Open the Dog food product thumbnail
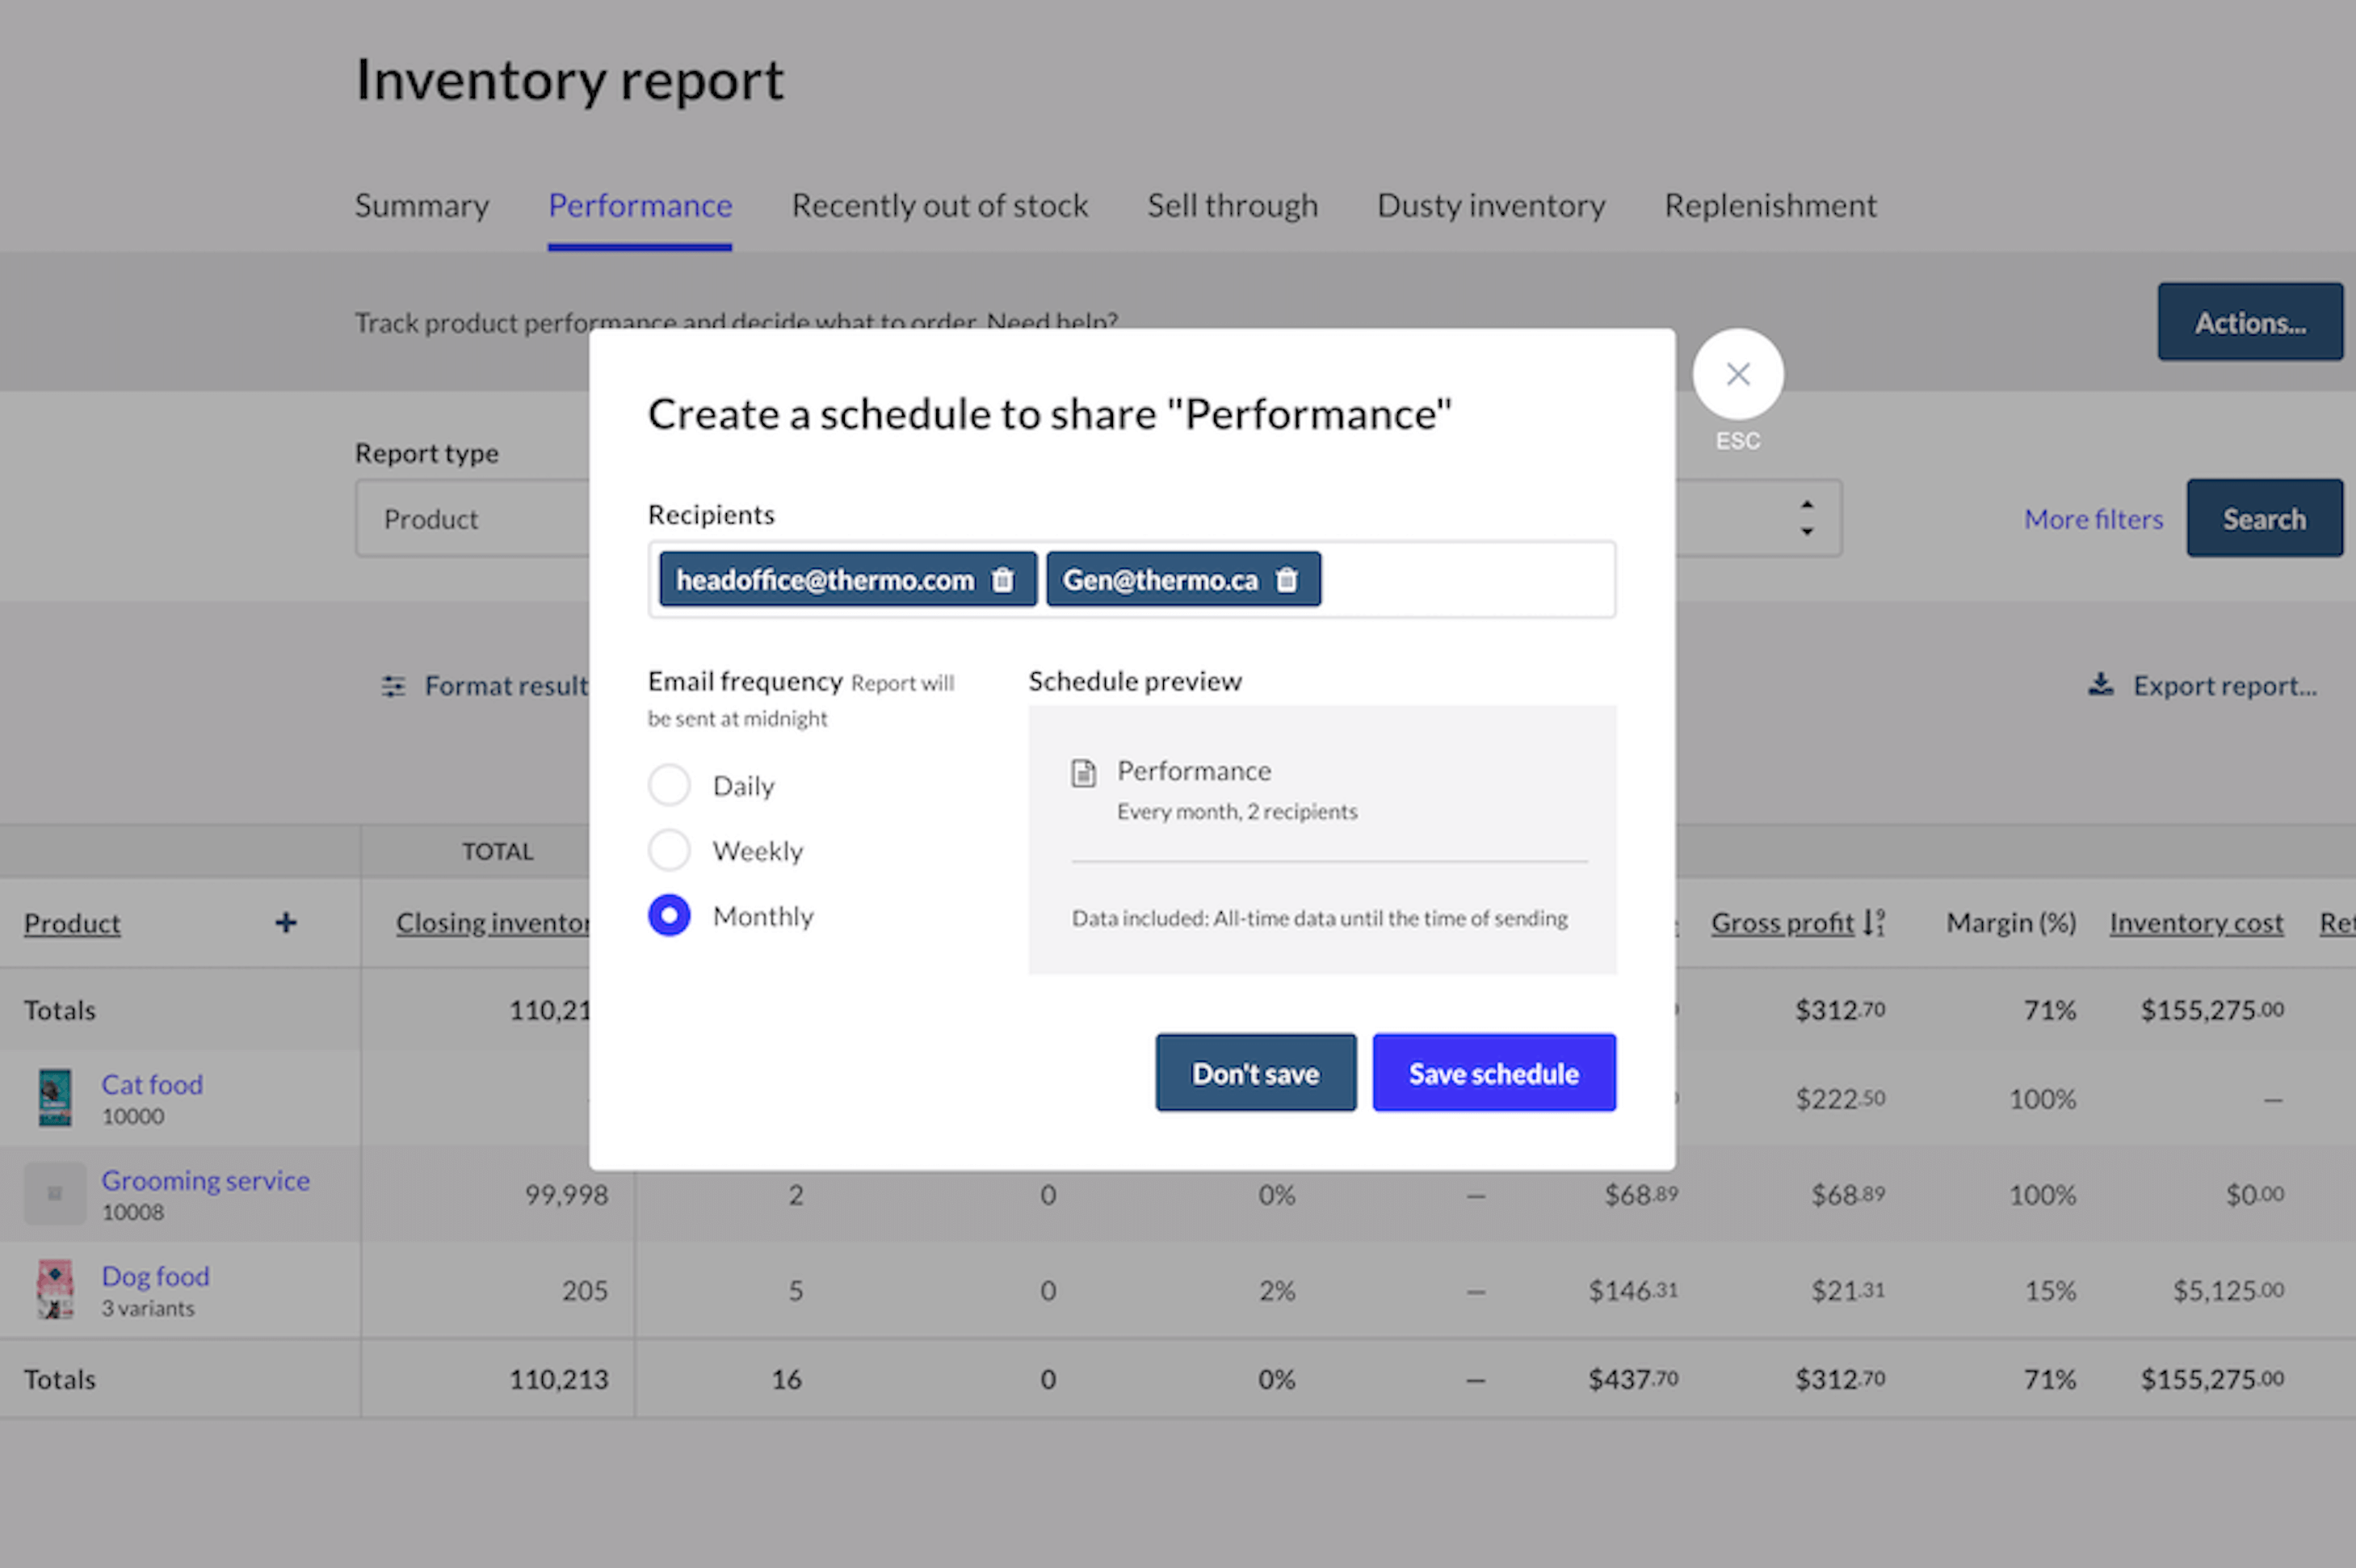The image size is (2356, 1568). (x=55, y=1289)
